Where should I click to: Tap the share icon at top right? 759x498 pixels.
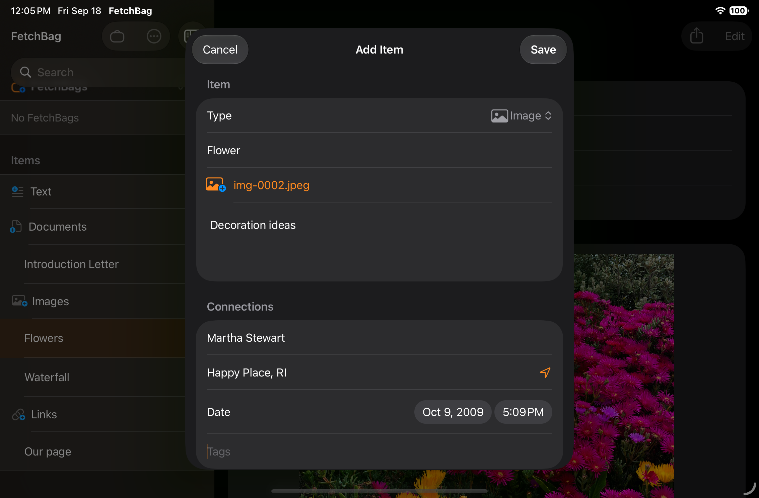[x=696, y=35]
